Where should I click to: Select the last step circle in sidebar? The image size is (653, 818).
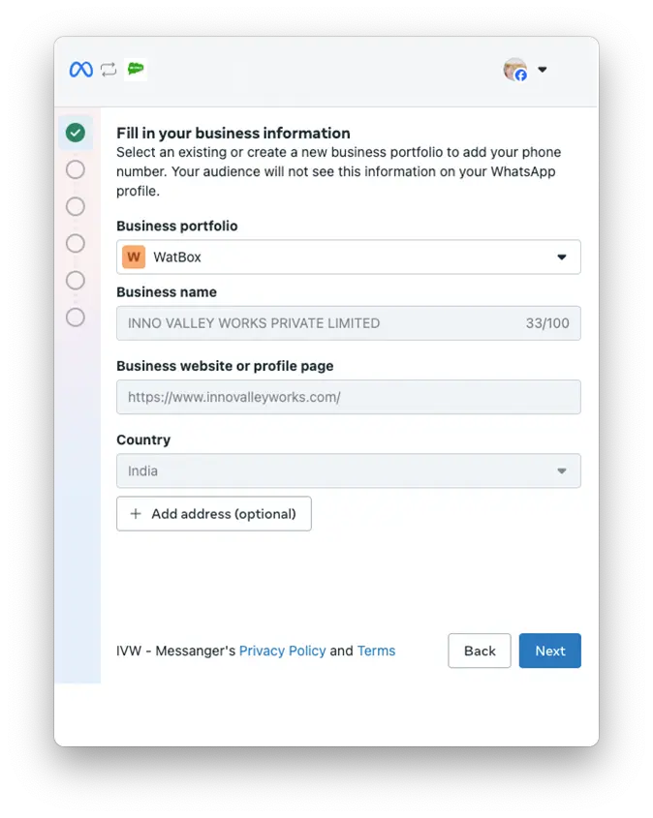(75, 318)
